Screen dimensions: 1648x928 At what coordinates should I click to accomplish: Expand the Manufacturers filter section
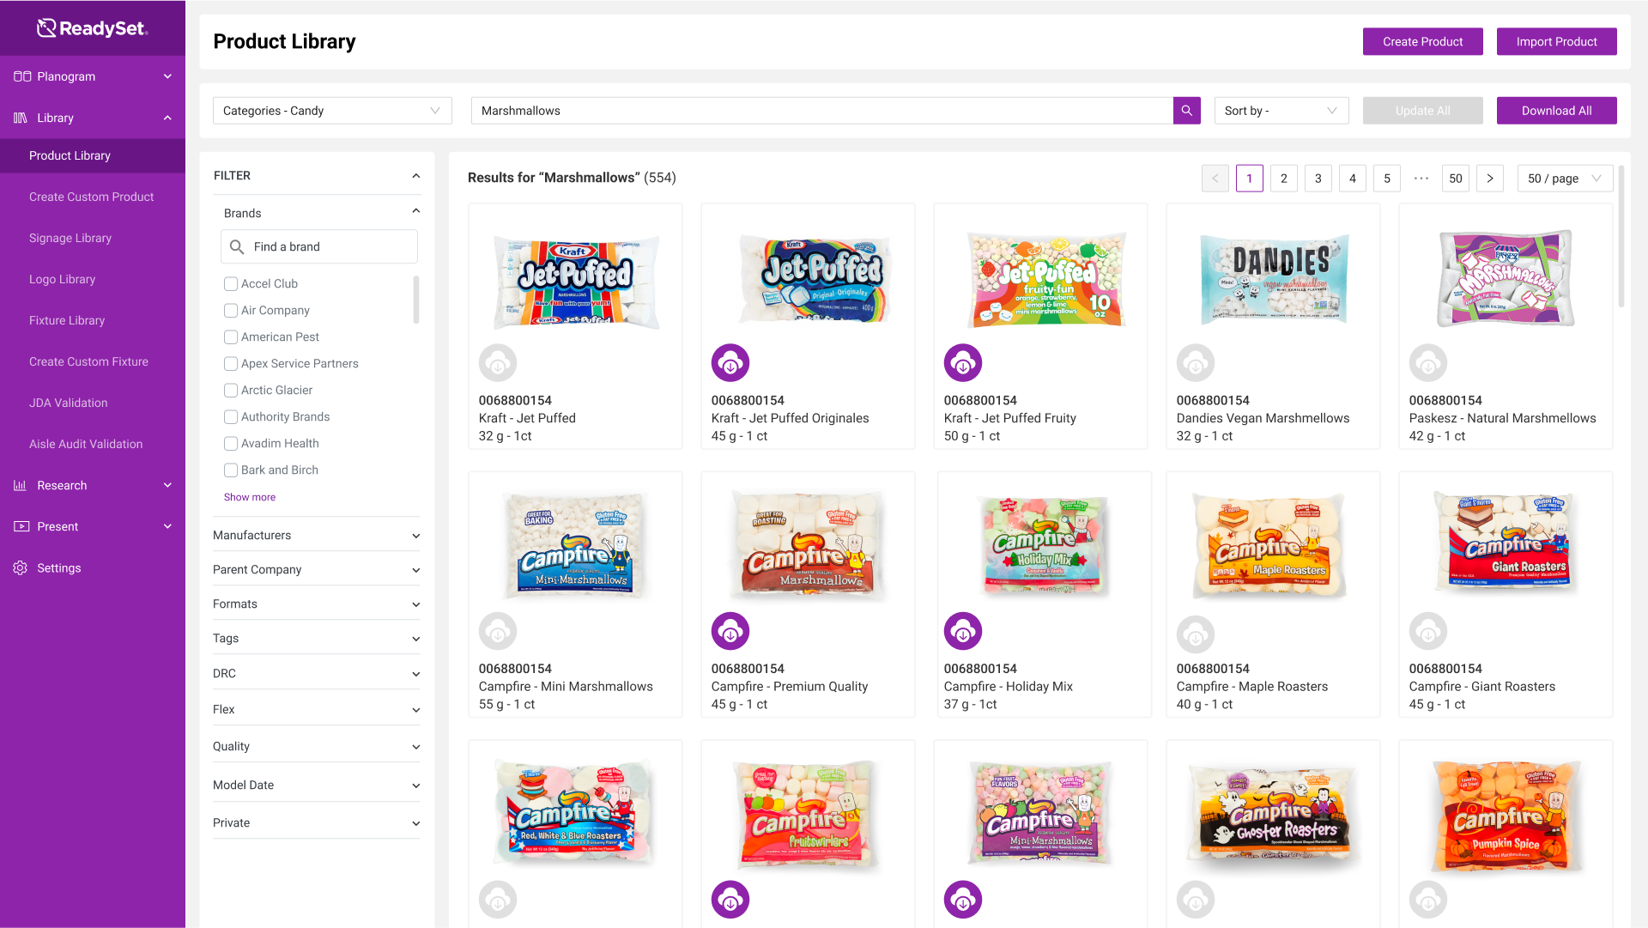pos(317,536)
